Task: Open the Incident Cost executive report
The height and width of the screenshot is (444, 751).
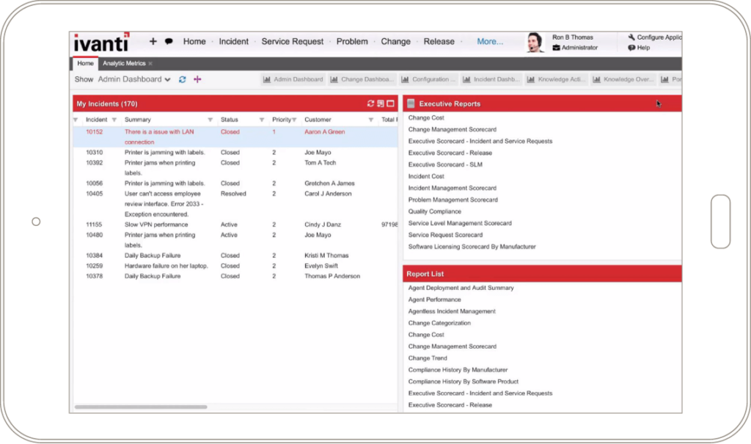Action: click(426, 176)
